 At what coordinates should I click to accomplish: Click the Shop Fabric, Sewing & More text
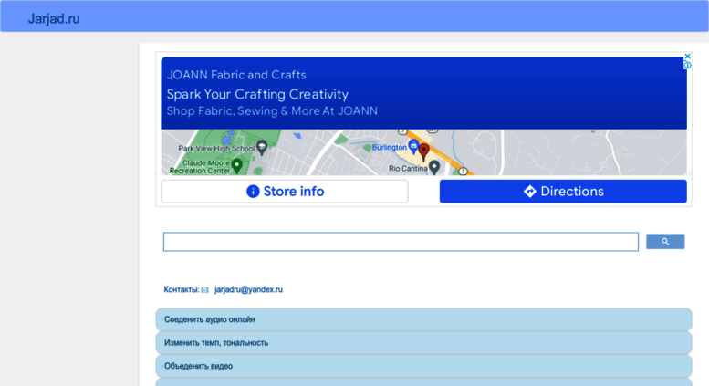click(x=272, y=110)
